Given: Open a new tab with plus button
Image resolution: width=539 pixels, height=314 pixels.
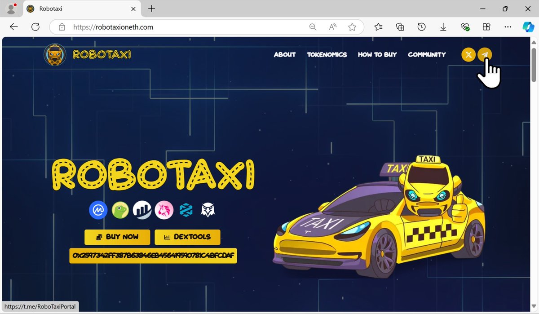Looking at the screenshot, I should 152,9.
